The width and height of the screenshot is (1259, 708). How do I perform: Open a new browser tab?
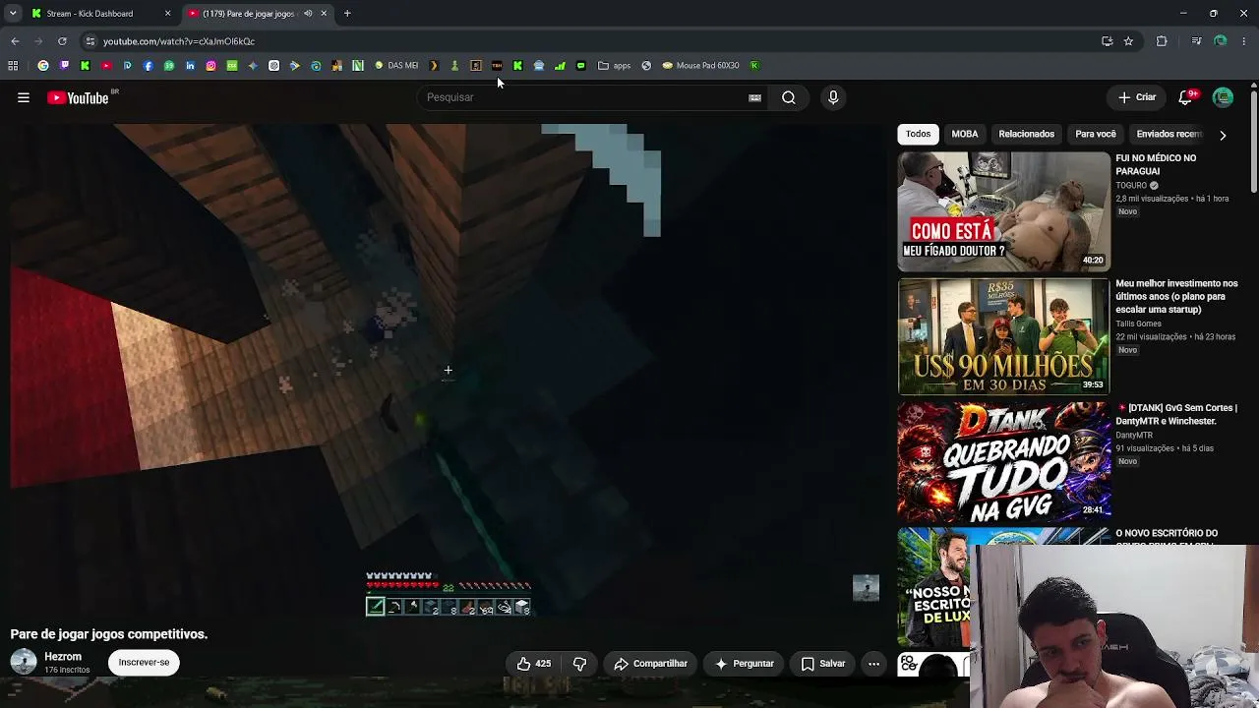coord(347,14)
